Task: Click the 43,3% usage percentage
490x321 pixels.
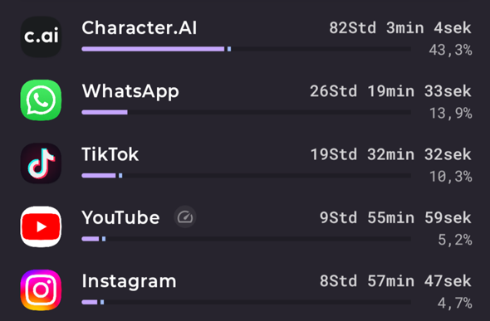Action: click(450, 50)
